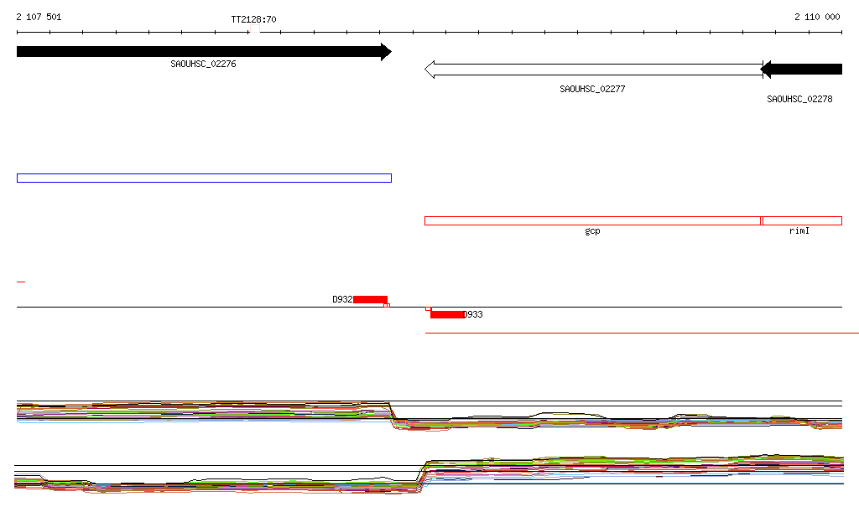Click the D933 label text
859x512 pixels.
click(473, 314)
